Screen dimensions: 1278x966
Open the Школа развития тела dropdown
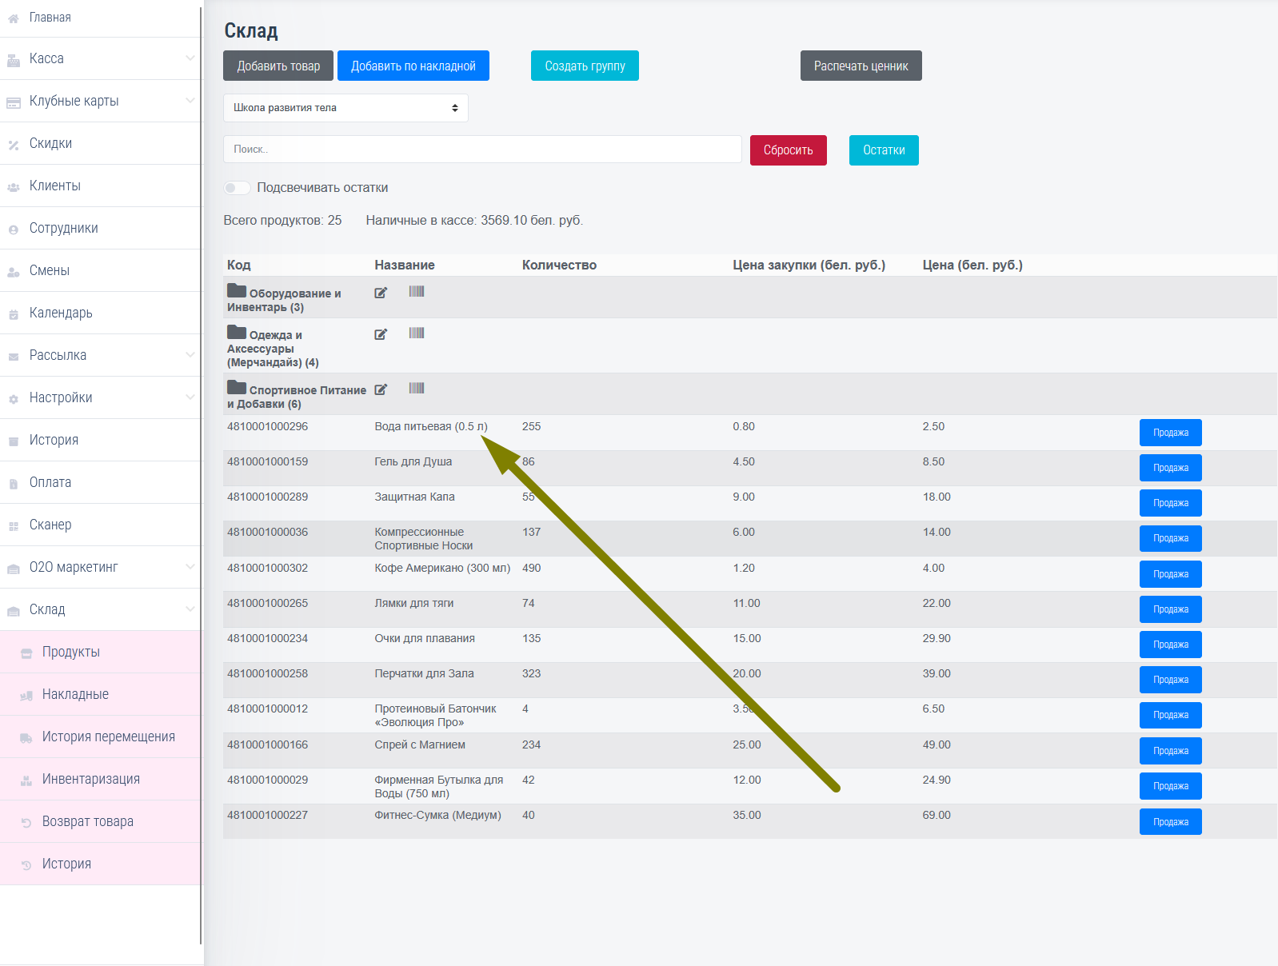click(345, 108)
